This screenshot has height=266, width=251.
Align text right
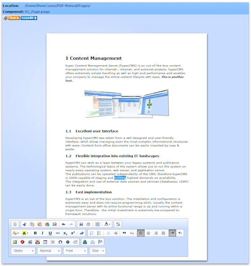point(156,233)
